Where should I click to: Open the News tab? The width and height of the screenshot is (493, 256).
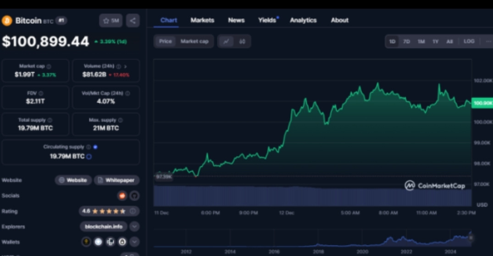(236, 20)
